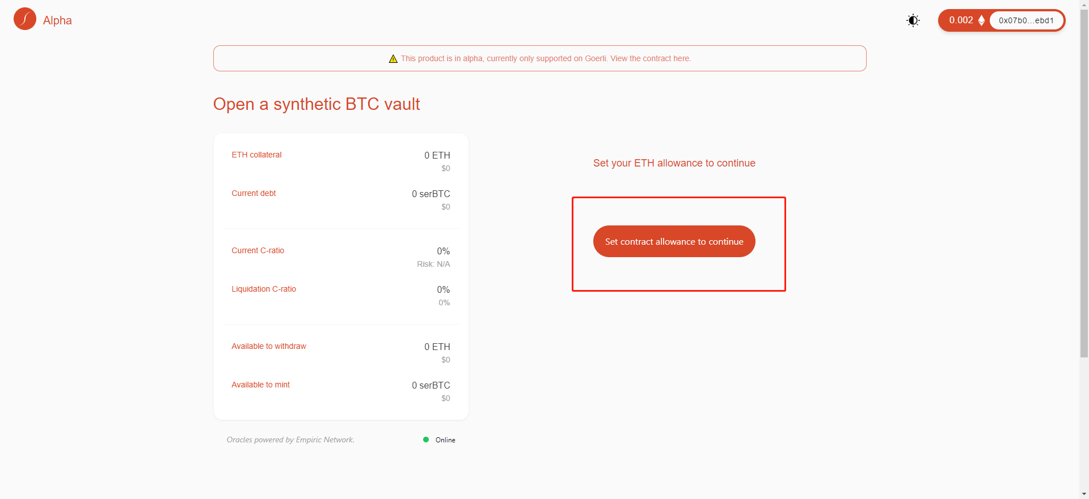Select the Current debt label
This screenshot has width=1089, height=499.
click(x=254, y=193)
